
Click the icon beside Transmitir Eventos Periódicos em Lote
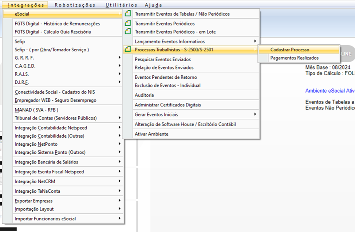(127, 32)
